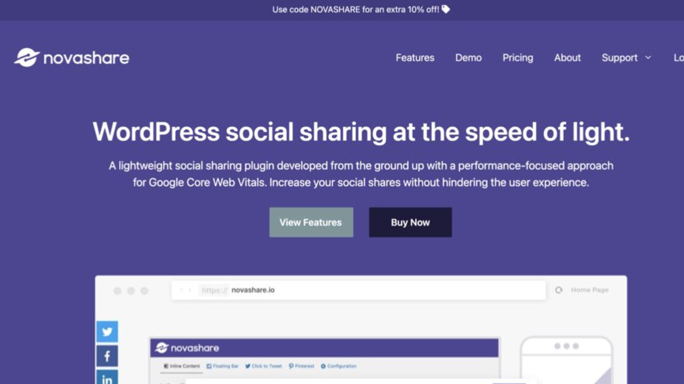The width and height of the screenshot is (684, 384).
Task: Click the Buy Now button
Action: (x=410, y=222)
